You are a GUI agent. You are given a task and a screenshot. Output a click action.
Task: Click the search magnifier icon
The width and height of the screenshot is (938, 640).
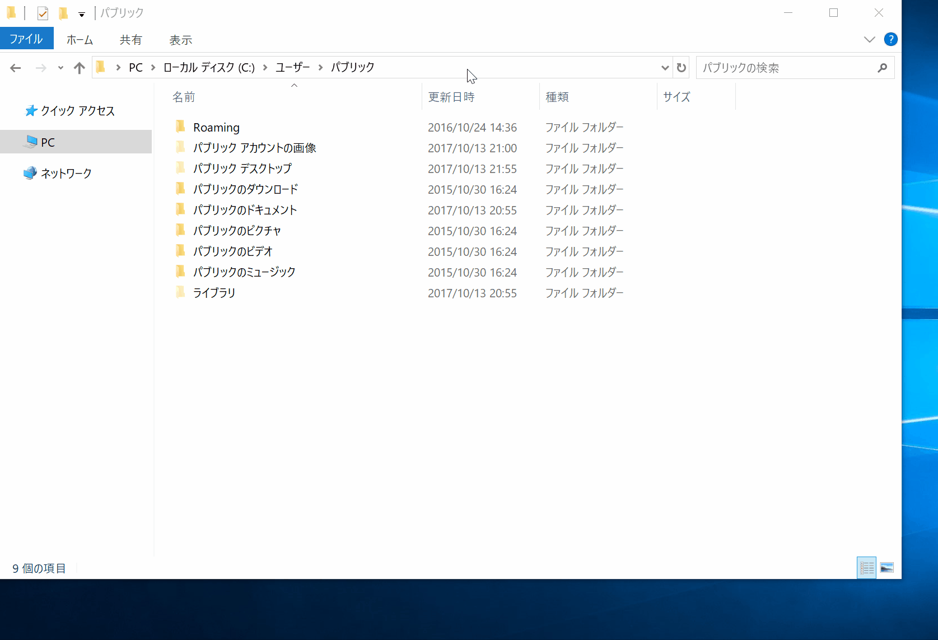coord(883,67)
